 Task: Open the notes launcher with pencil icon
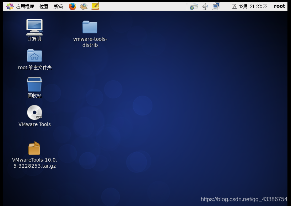point(95,6)
